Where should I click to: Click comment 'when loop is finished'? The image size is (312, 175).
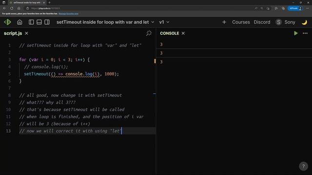click(81, 117)
